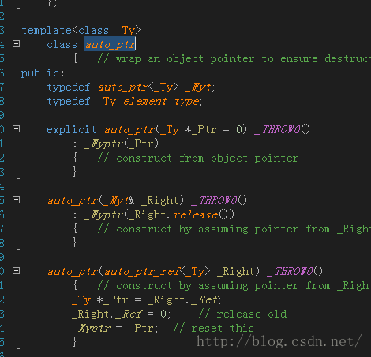Image resolution: width=371 pixels, height=357 pixels.
Task: Click comment 'construct from object pointer'
Action: [x=208, y=158]
